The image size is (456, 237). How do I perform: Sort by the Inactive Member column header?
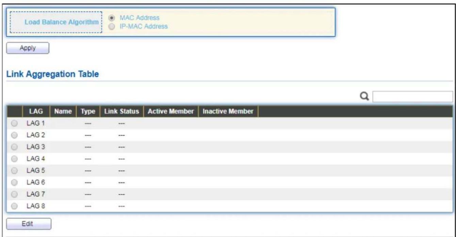coord(228,111)
